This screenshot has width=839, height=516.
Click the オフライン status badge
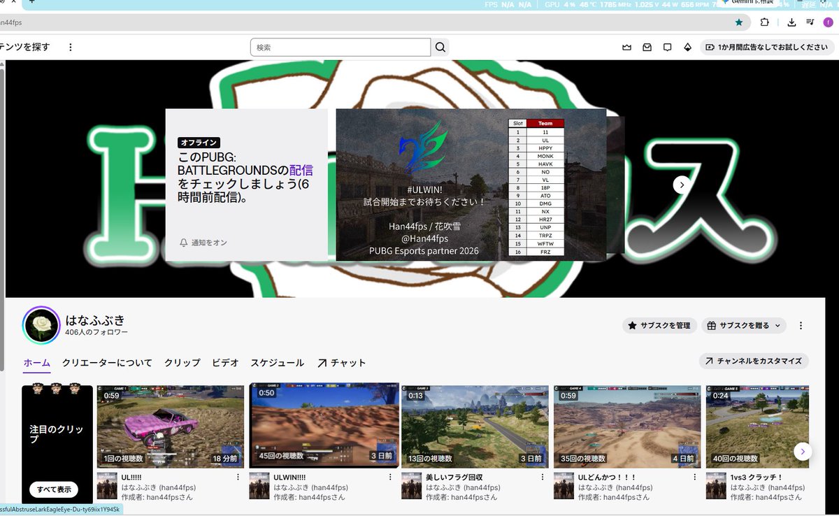point(199,142)
